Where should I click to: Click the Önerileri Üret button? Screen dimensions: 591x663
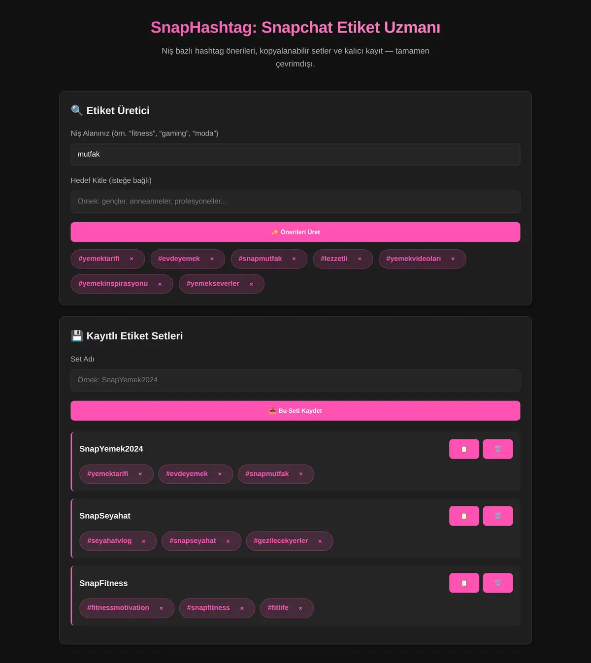[295, 232]
